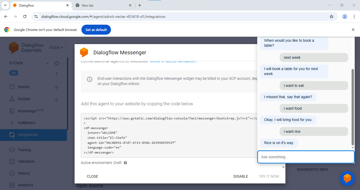
Task: Open the Intents section
Action: pos(23,87)
